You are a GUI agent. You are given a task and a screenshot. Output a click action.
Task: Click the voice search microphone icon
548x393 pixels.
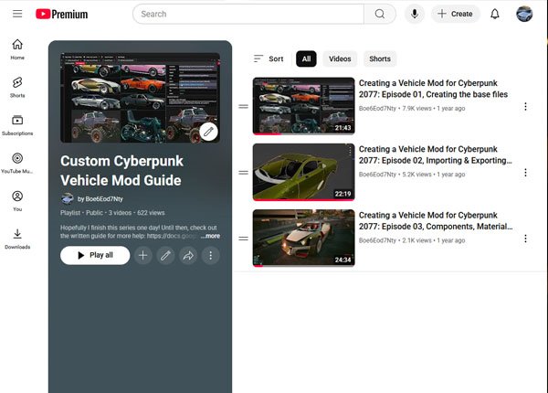[416, 14]
